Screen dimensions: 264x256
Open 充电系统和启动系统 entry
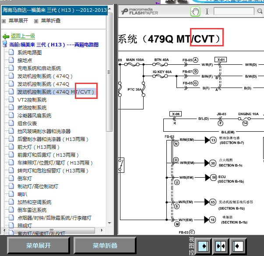point(39,68)
